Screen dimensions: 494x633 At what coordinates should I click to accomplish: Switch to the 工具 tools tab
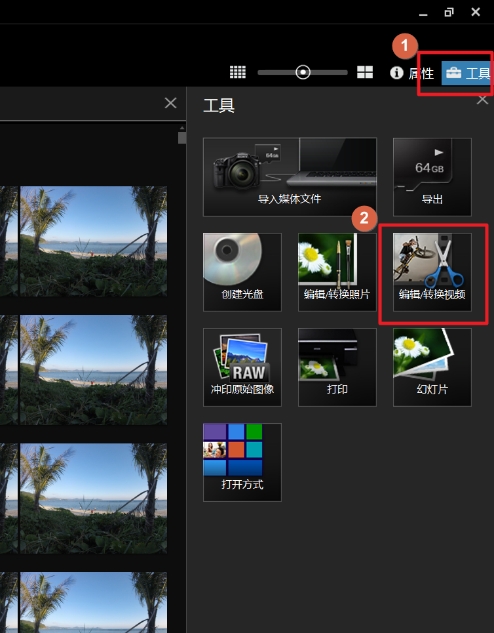[468, 73]
